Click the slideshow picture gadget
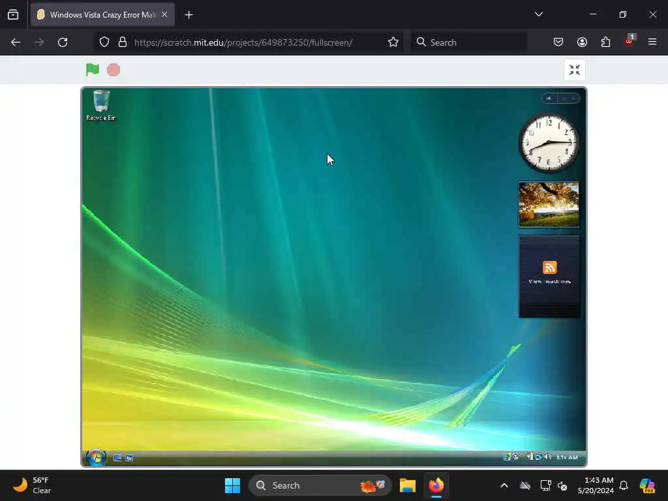668x501 pixels. pyautogui.click(x=549, y=204)
